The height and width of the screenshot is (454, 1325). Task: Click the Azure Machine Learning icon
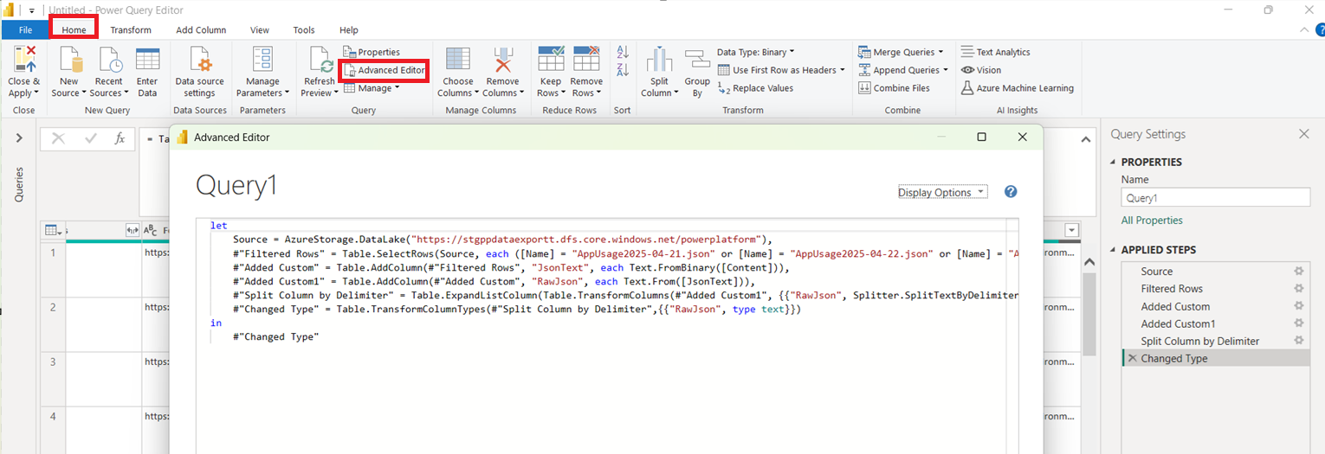[968, 88]
